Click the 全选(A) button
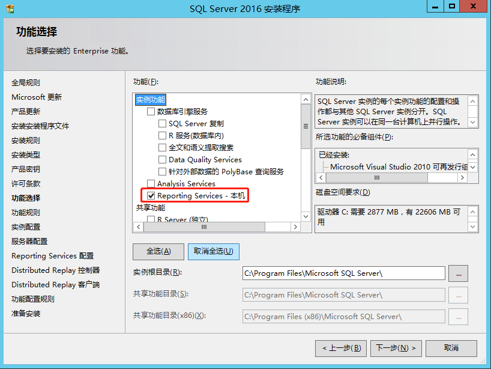 coord(158,251)
